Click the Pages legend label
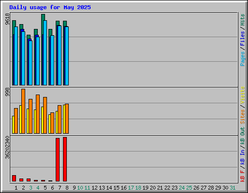The height and width of the screenshot is (193, 248). tap(243, 59)
